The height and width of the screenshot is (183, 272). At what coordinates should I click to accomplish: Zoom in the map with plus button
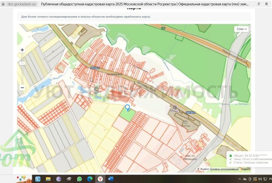pyautogui.click(x=22, y=50)
